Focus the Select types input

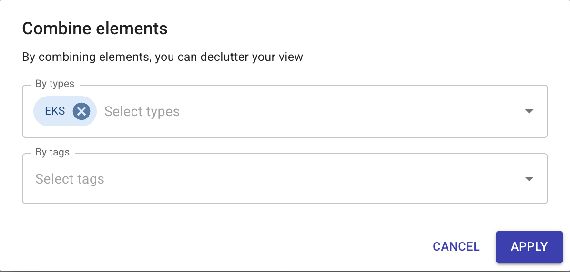tap(142, 112)
